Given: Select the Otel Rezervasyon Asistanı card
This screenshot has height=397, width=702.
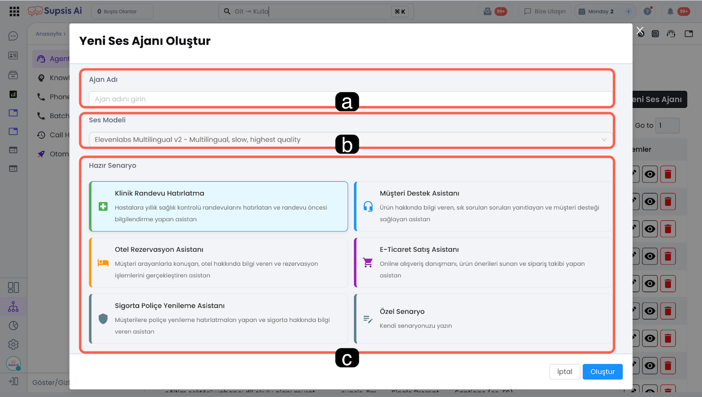Looking at the screenshot, I should 218,262.
